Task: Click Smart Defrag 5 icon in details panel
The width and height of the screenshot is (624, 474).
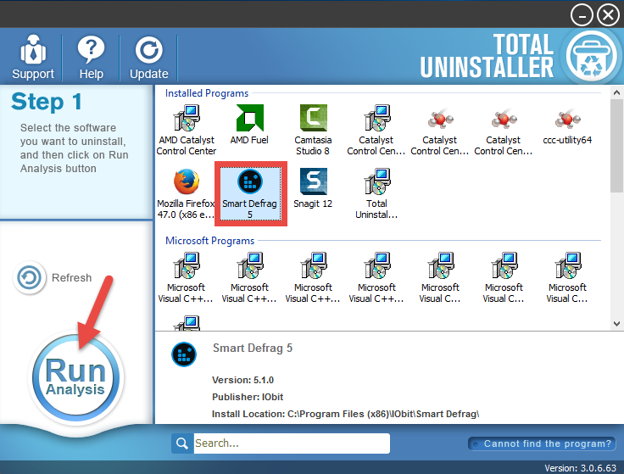Action: 184,354
